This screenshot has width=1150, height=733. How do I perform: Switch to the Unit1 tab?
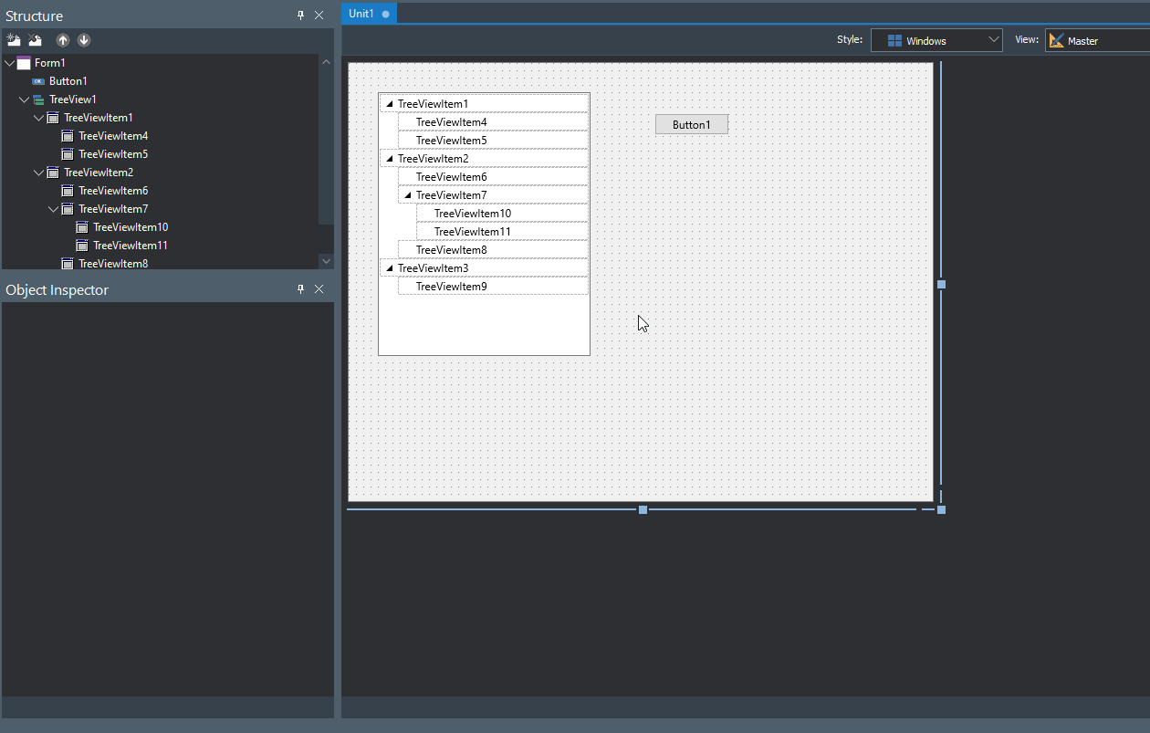point(361,14)
